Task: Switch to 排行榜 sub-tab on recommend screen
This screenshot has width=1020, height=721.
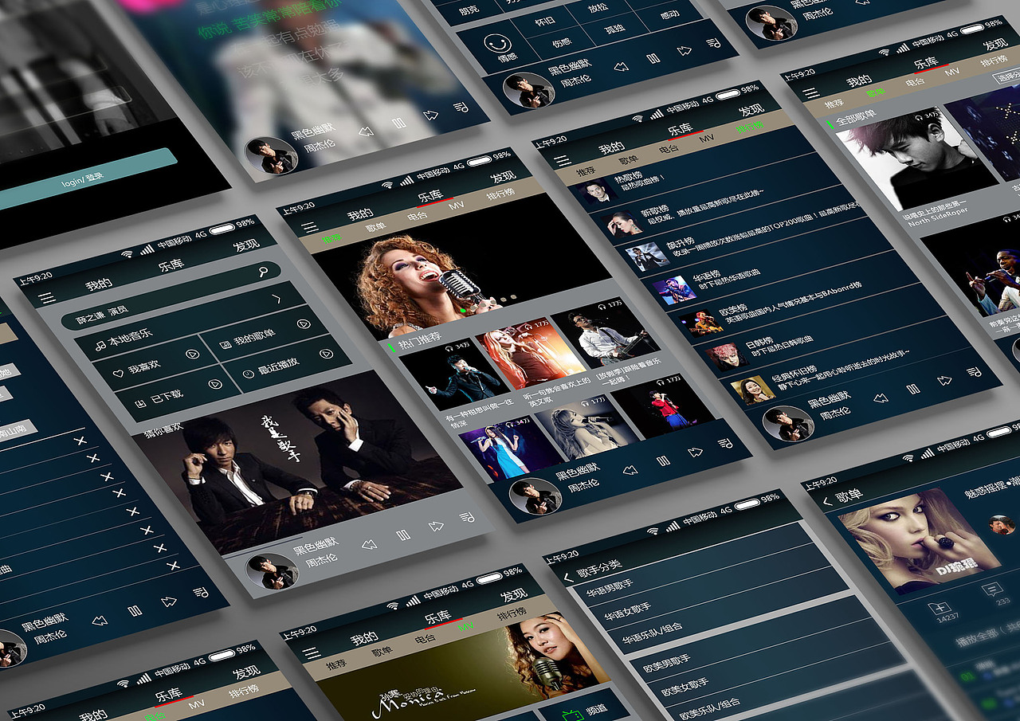Action: pyautogui.click(x=501, y=193)
